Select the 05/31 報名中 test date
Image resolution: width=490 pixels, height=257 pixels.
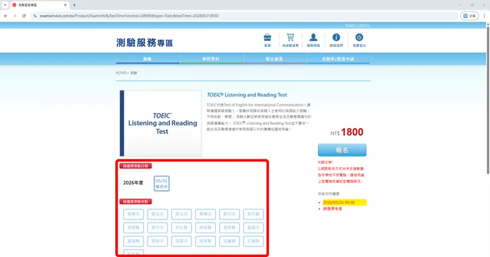pos(162,184)
